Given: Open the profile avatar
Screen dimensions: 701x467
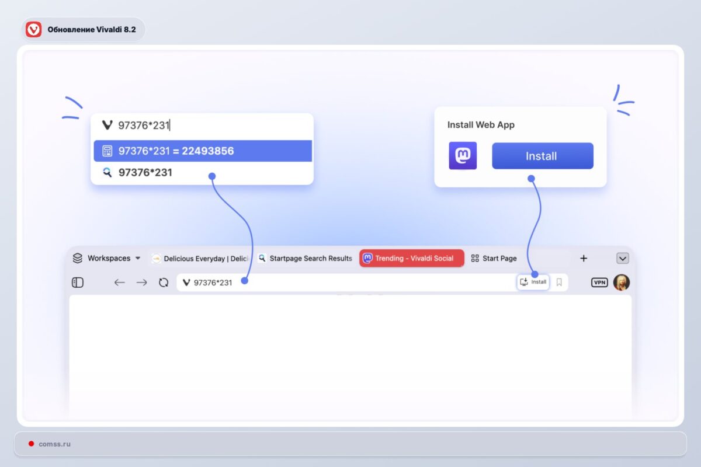Looking at the screenshot, I should 622,283.
